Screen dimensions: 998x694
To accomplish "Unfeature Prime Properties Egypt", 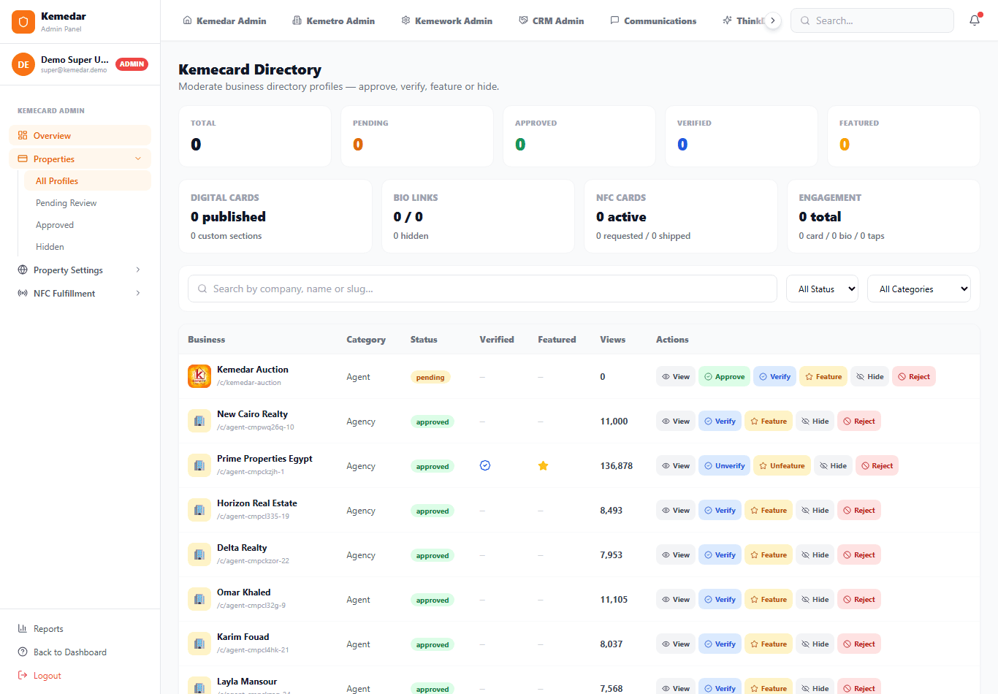I will click(x=782, y=465).
